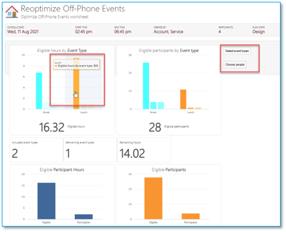Screen dimensions: 286x232
Task: Click the Lunch tooltip showing 9.5 hours
Action: click(x=77, y=65)
